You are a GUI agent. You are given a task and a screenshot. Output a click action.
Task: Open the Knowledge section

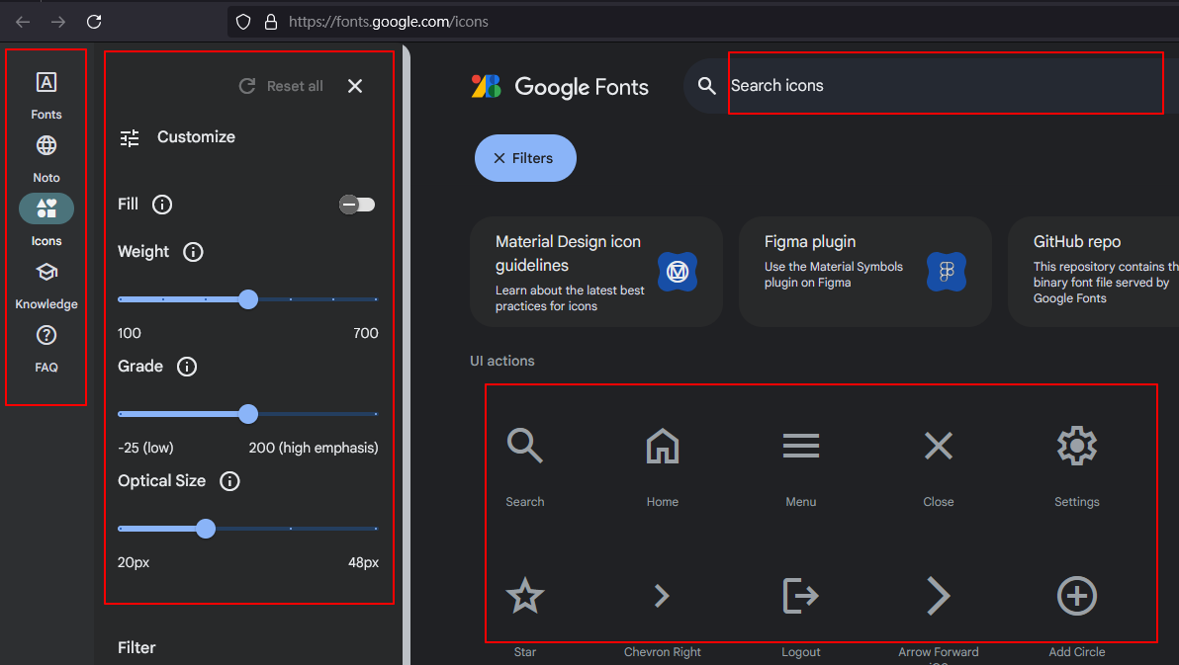click(45, 285)
